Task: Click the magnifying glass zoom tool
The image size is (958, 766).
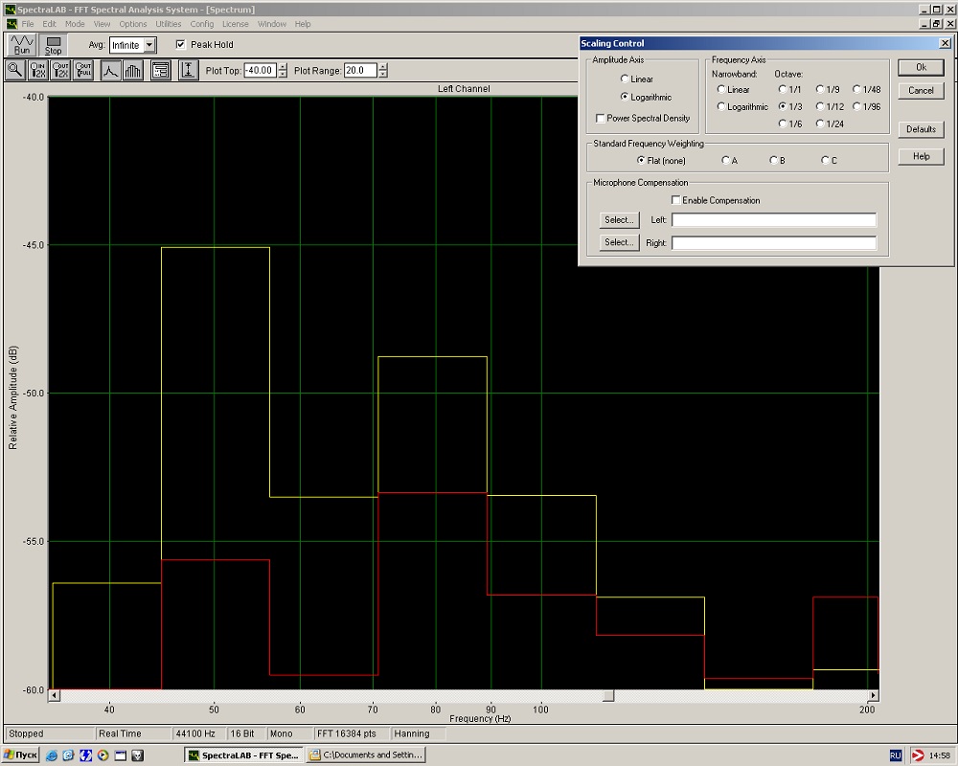Action: coord(15,70)
